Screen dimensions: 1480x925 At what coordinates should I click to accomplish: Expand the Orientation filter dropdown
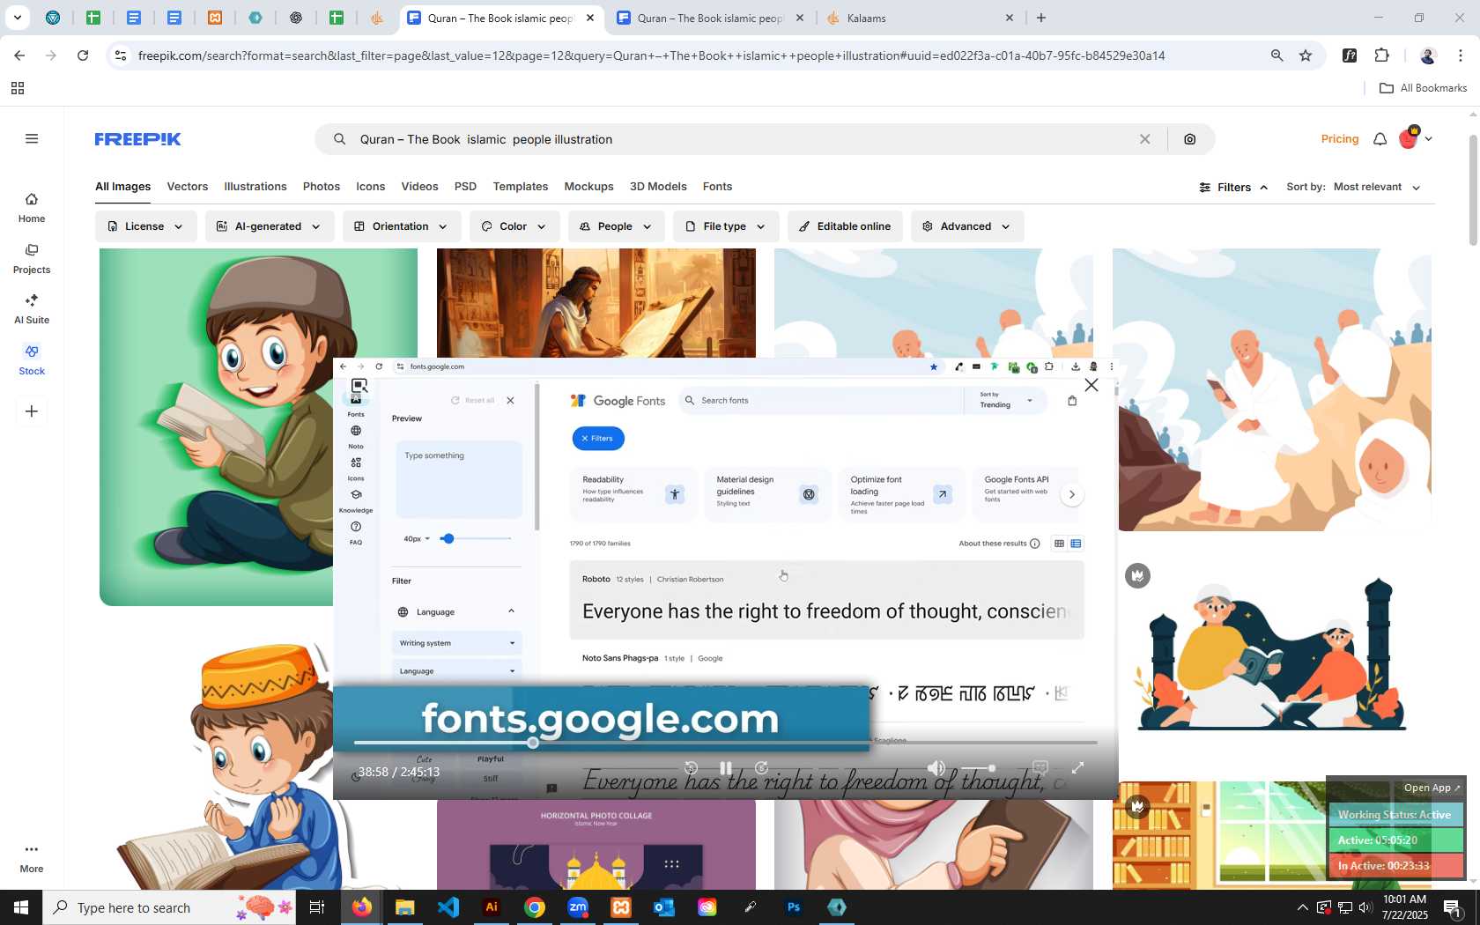tap(402, 226)
